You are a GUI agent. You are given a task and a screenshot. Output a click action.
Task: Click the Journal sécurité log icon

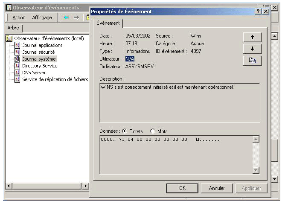[x=17, y=52]
